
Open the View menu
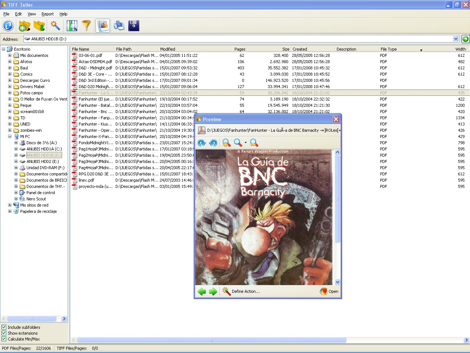(32, 14)
